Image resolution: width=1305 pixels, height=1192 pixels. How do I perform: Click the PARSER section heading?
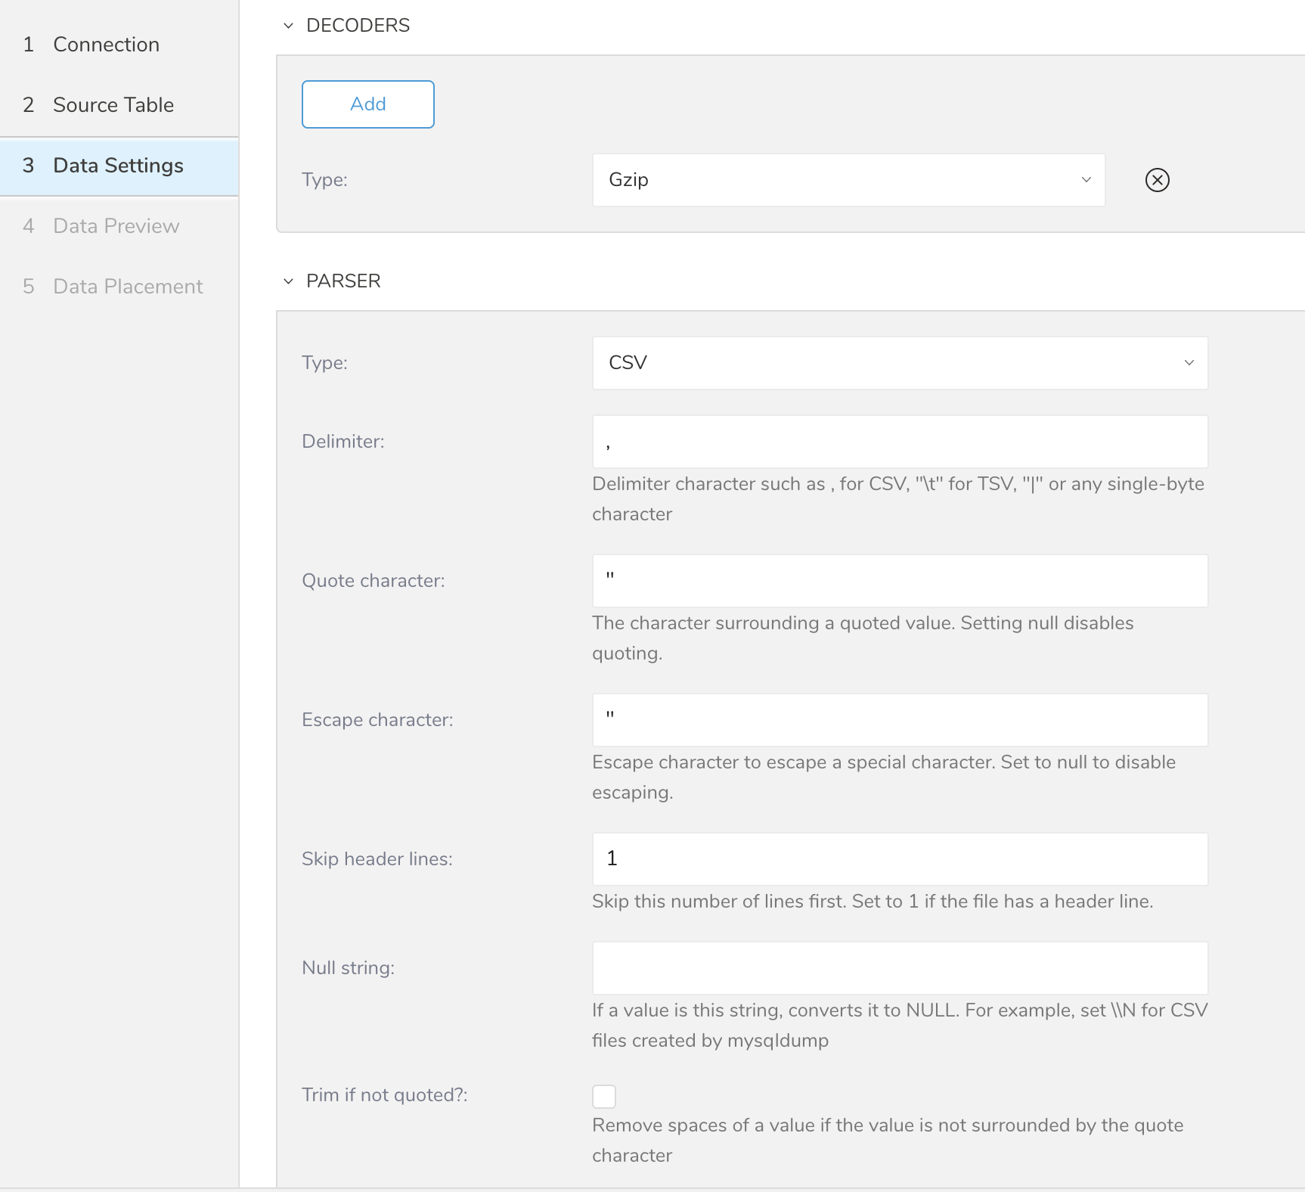[343, 281]
